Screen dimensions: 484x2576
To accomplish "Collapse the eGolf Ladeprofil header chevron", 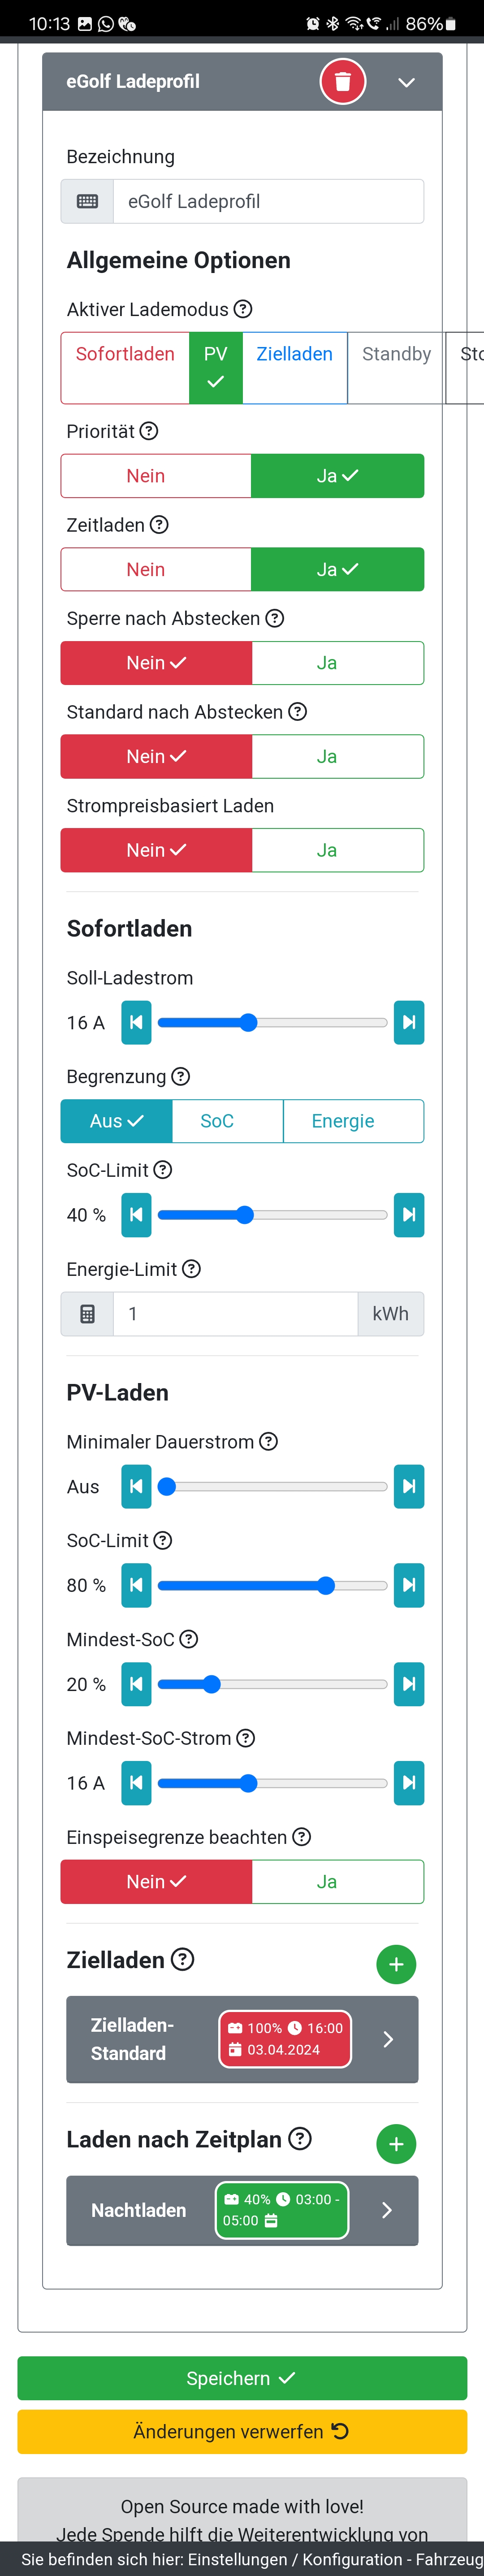I will coord(406,83).
